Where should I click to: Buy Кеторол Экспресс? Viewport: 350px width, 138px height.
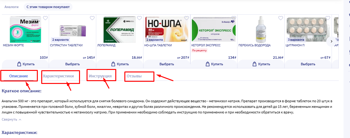pyautogui.click(x=214, y=64)
